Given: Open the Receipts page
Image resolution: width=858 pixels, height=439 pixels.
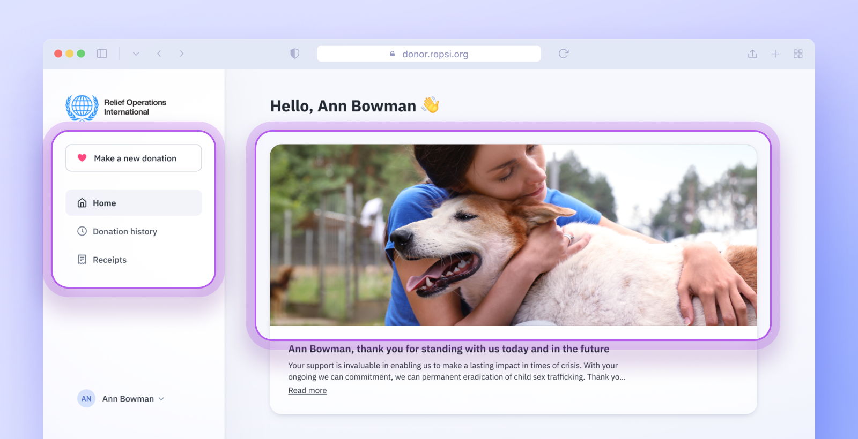Looking at the screenshot, I should click(110, 260).
